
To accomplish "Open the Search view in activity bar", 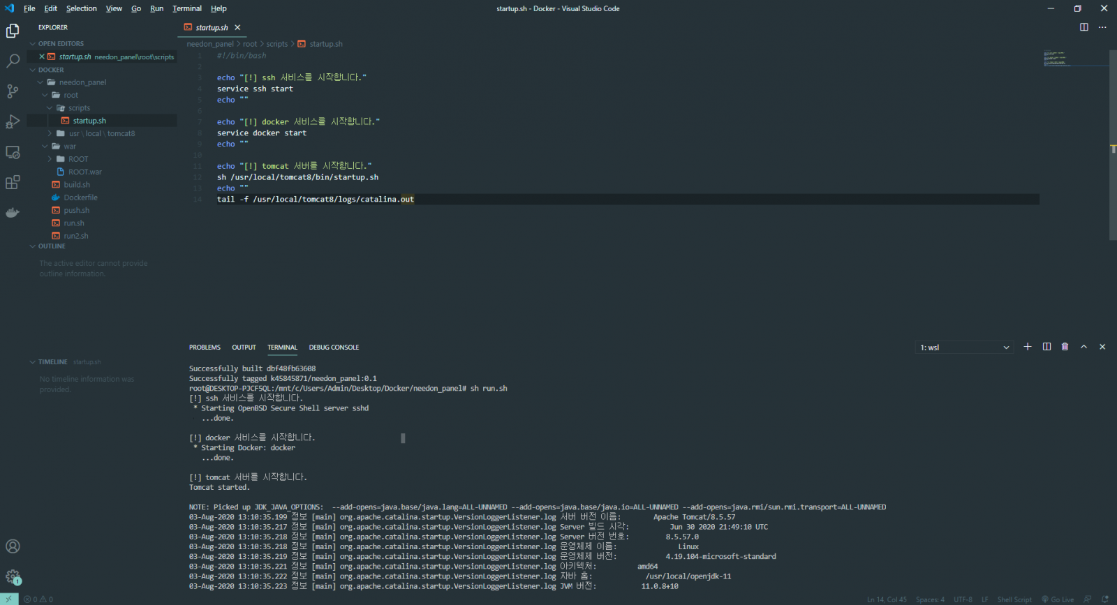I will click(13, 61).
